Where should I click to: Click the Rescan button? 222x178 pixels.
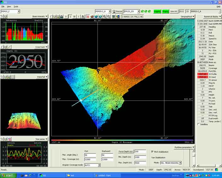tap(118, 11)
